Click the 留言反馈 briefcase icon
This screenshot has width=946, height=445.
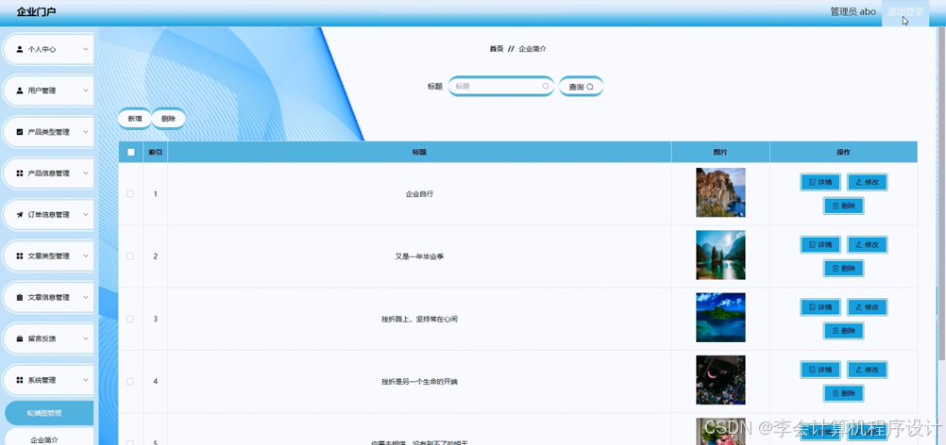click(x=20, y=339)
